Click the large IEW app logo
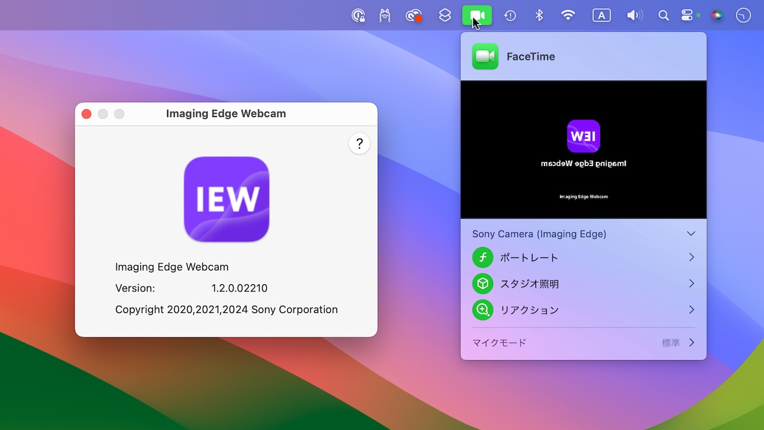 click(x=227, y=199)
